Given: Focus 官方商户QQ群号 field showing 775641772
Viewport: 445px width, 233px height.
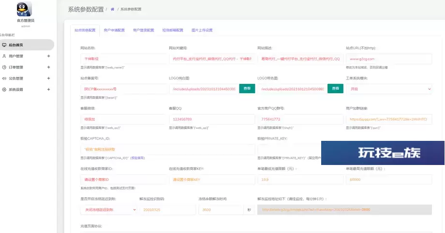Looking at the screenshot, I should [300, 119].
